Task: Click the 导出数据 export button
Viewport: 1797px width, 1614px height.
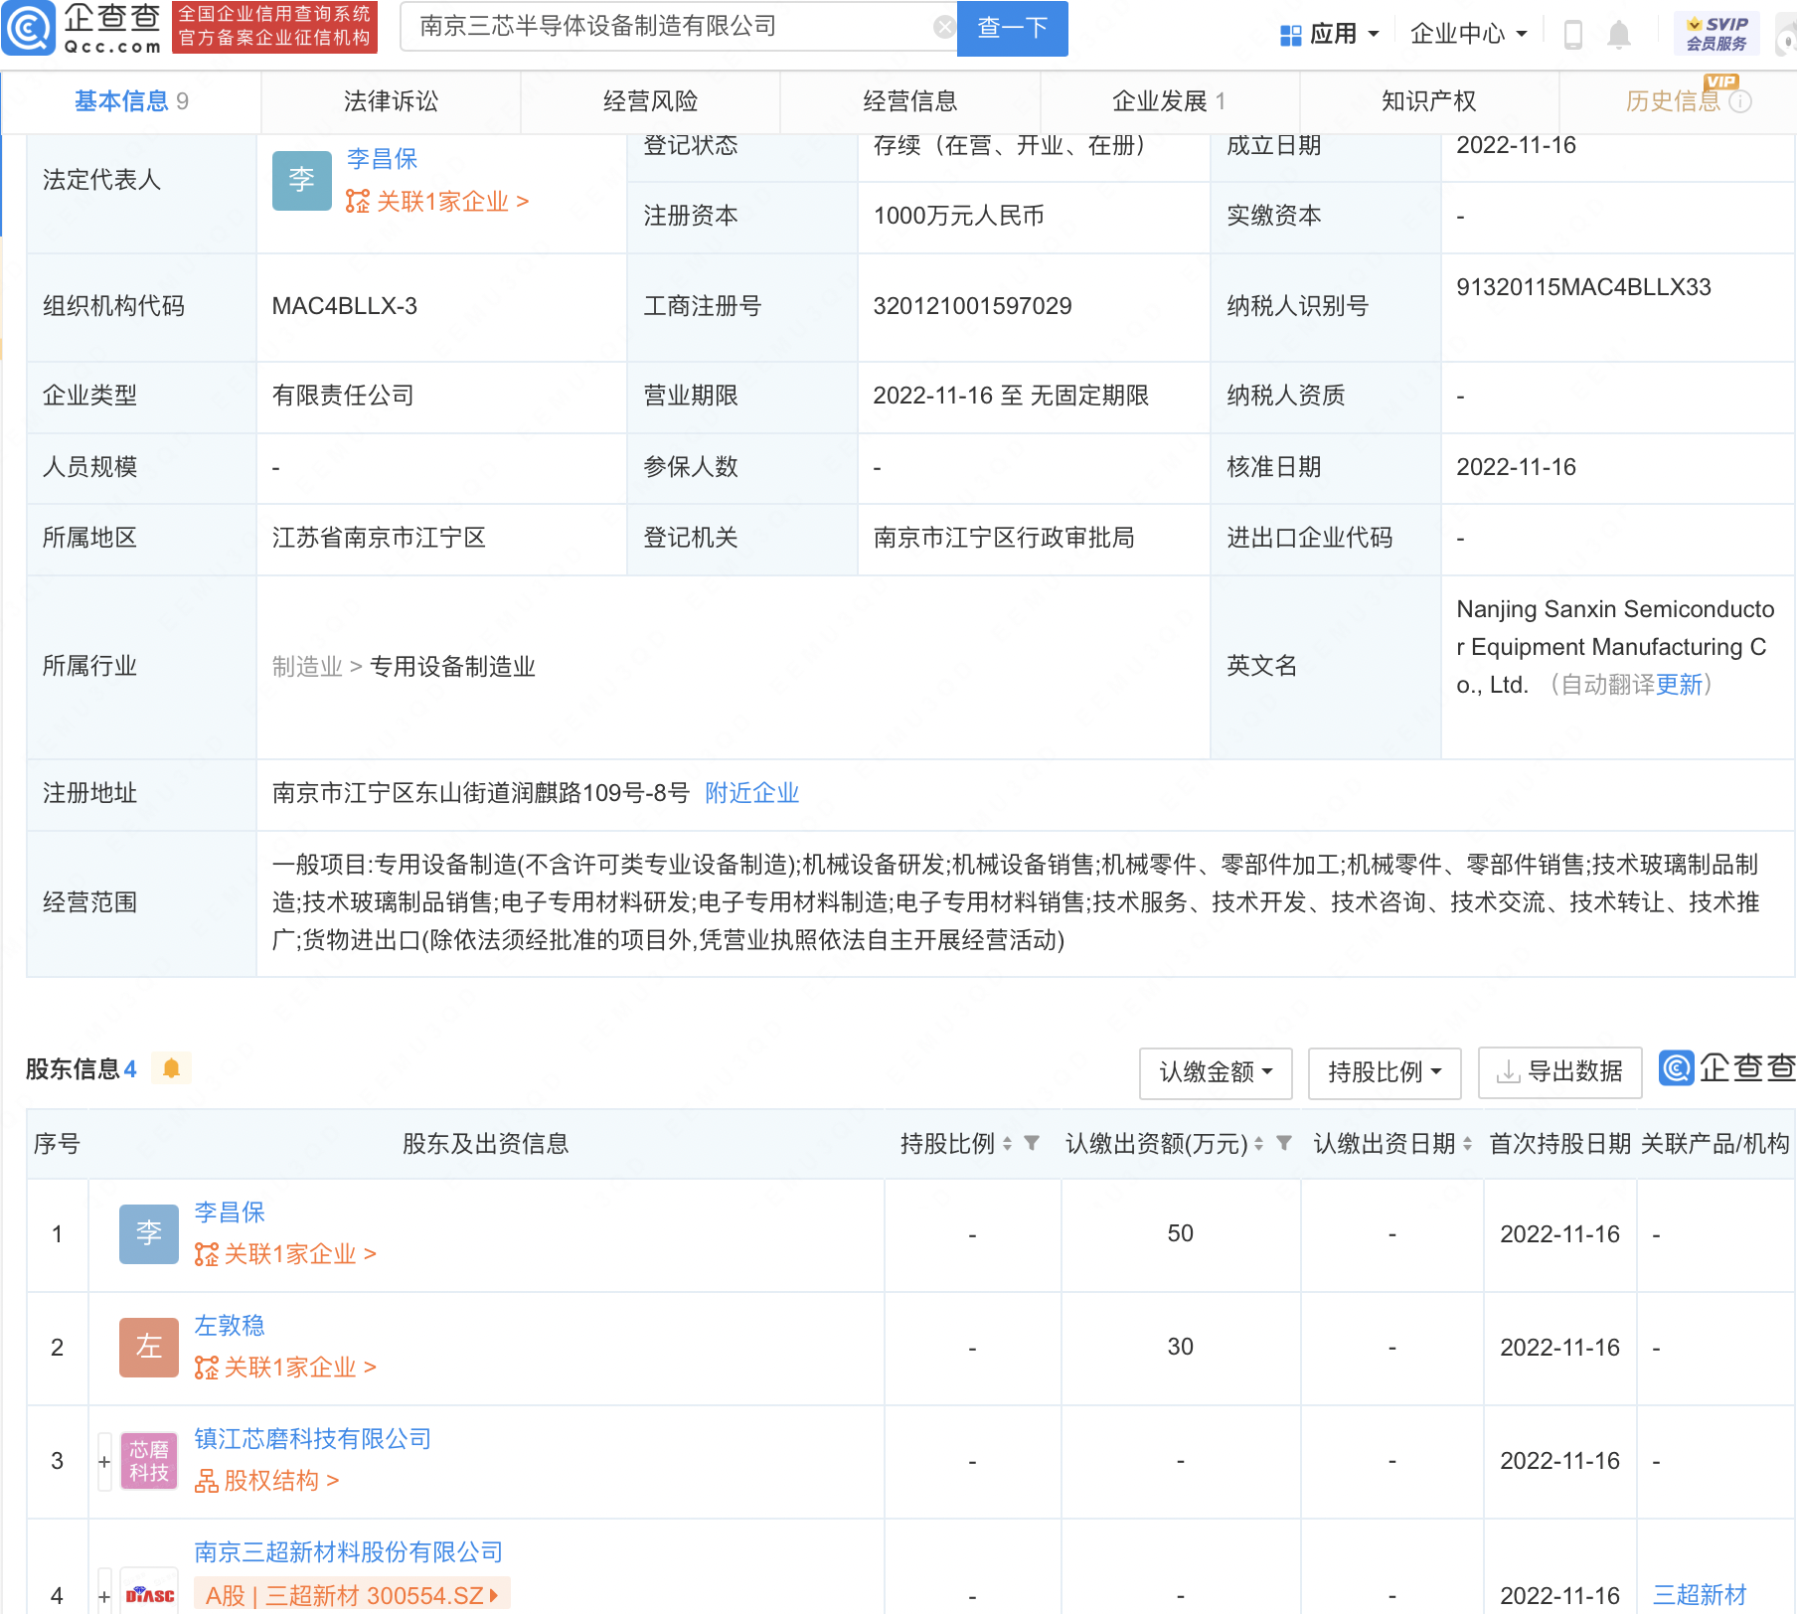Action: [x=1560, y=1072]
